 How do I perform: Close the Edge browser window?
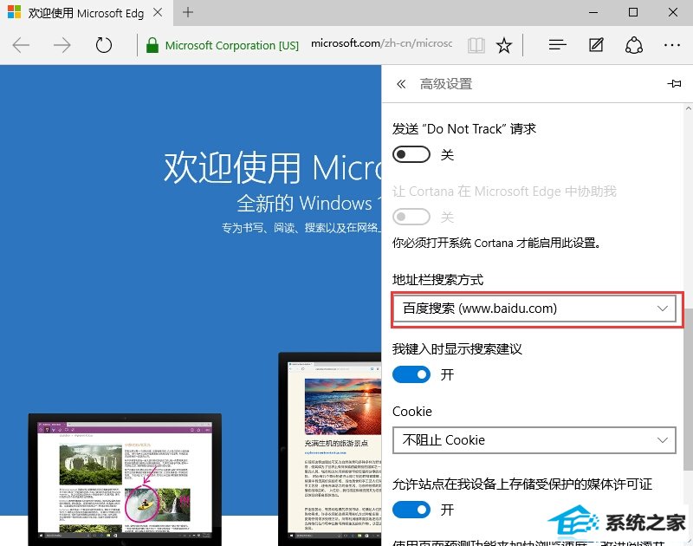click(673, 12)
